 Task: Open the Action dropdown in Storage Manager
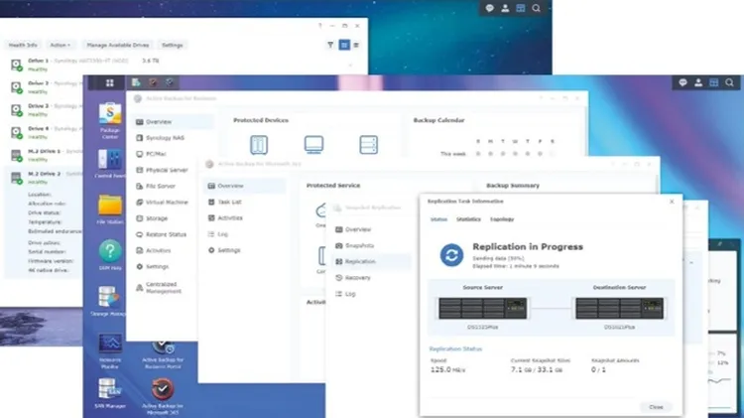[60, 45]
